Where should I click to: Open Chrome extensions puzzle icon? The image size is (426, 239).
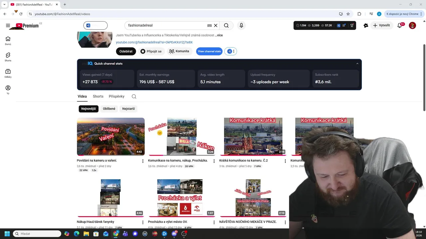click(359, 14)
